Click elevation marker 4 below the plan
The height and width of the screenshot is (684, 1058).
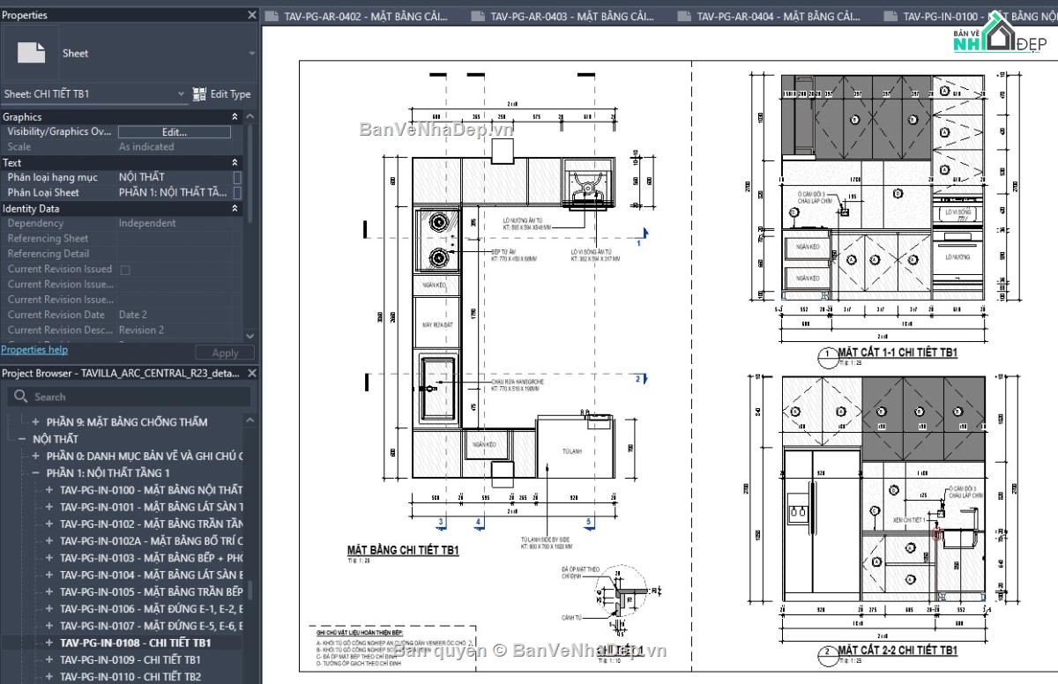point(478,523)
